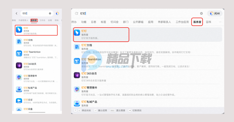Click the search history icon in desktop panel

coord(76,14)
